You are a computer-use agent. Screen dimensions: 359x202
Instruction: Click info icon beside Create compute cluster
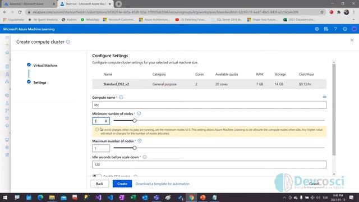pos(68,42)
